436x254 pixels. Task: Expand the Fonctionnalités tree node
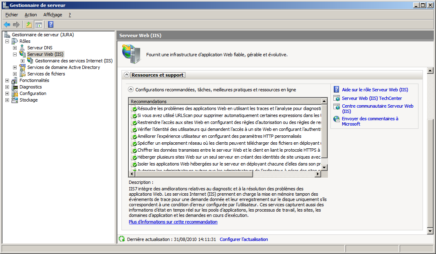[x=7, y=80]
